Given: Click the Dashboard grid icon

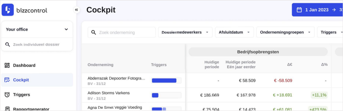Looking at the screenshot, I should tap(7, 65).
